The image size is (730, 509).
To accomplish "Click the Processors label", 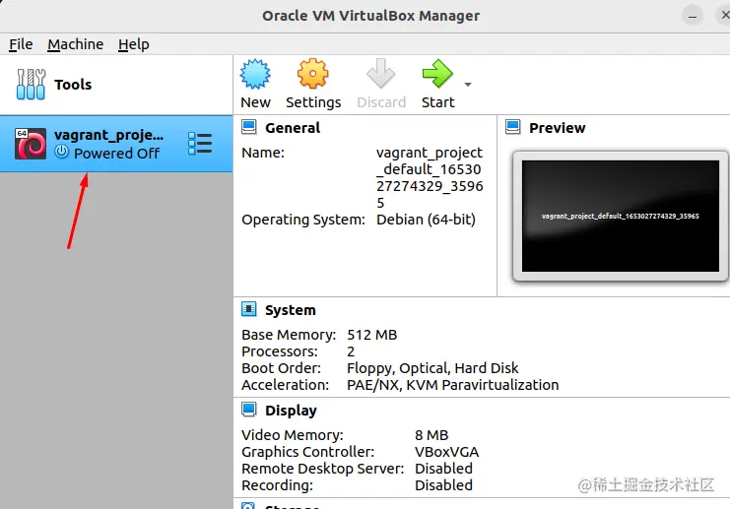I will point(280,351).
